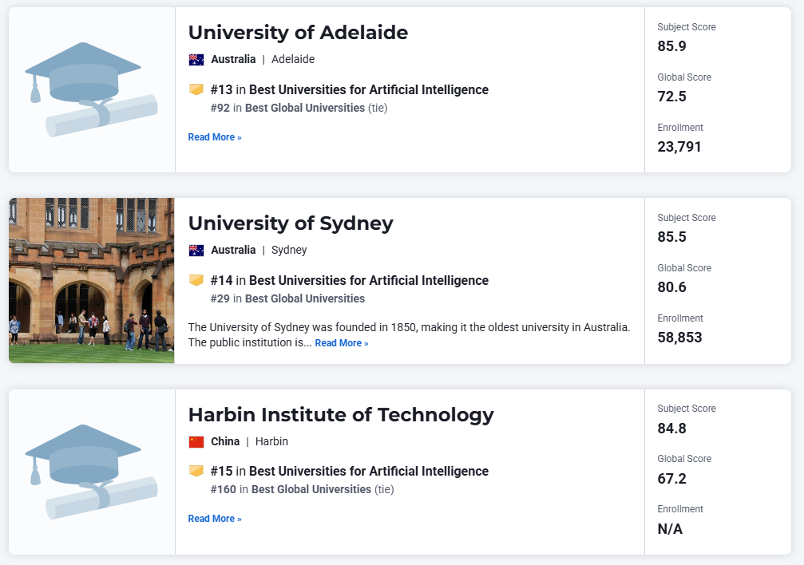Viewport: 804px width, 565px height.
Task: Click Global Score value 80.6
Action: pyautogui.click(x=671, y=287)
